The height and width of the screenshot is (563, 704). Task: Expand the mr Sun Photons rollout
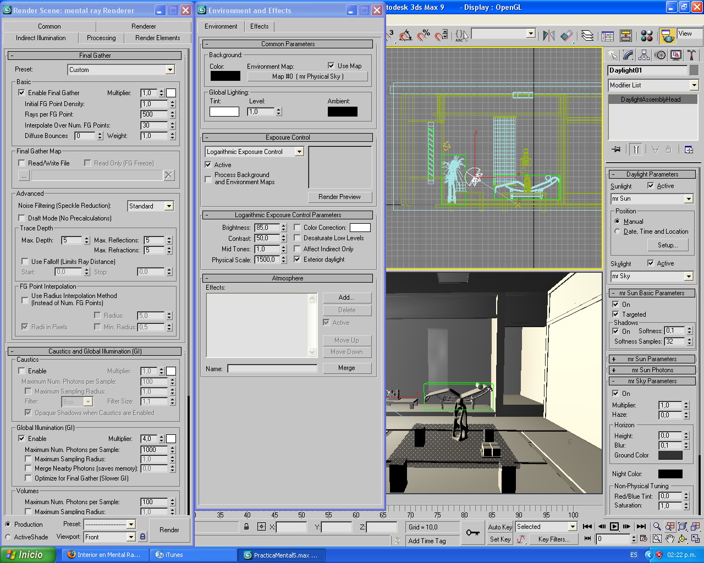(x=652, y=370)
